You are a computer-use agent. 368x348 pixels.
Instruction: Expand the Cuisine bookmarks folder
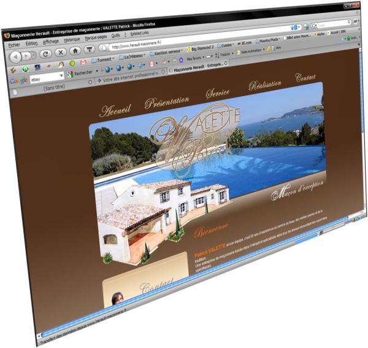225,45
